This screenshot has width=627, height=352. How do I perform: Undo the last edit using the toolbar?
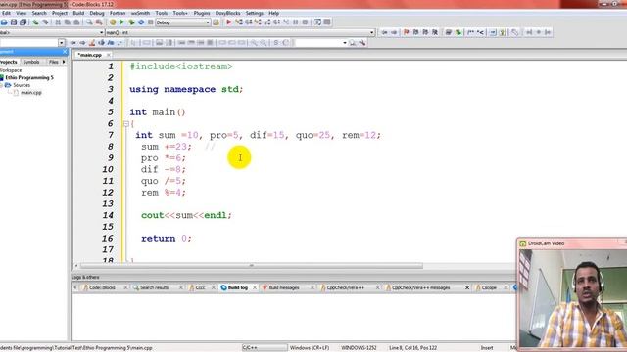(x=35, y=22)
